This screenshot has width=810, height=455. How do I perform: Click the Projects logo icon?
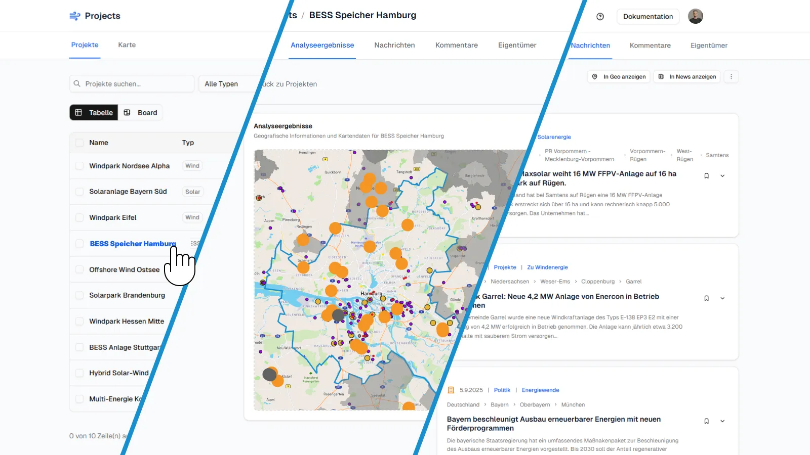[75, 16]
